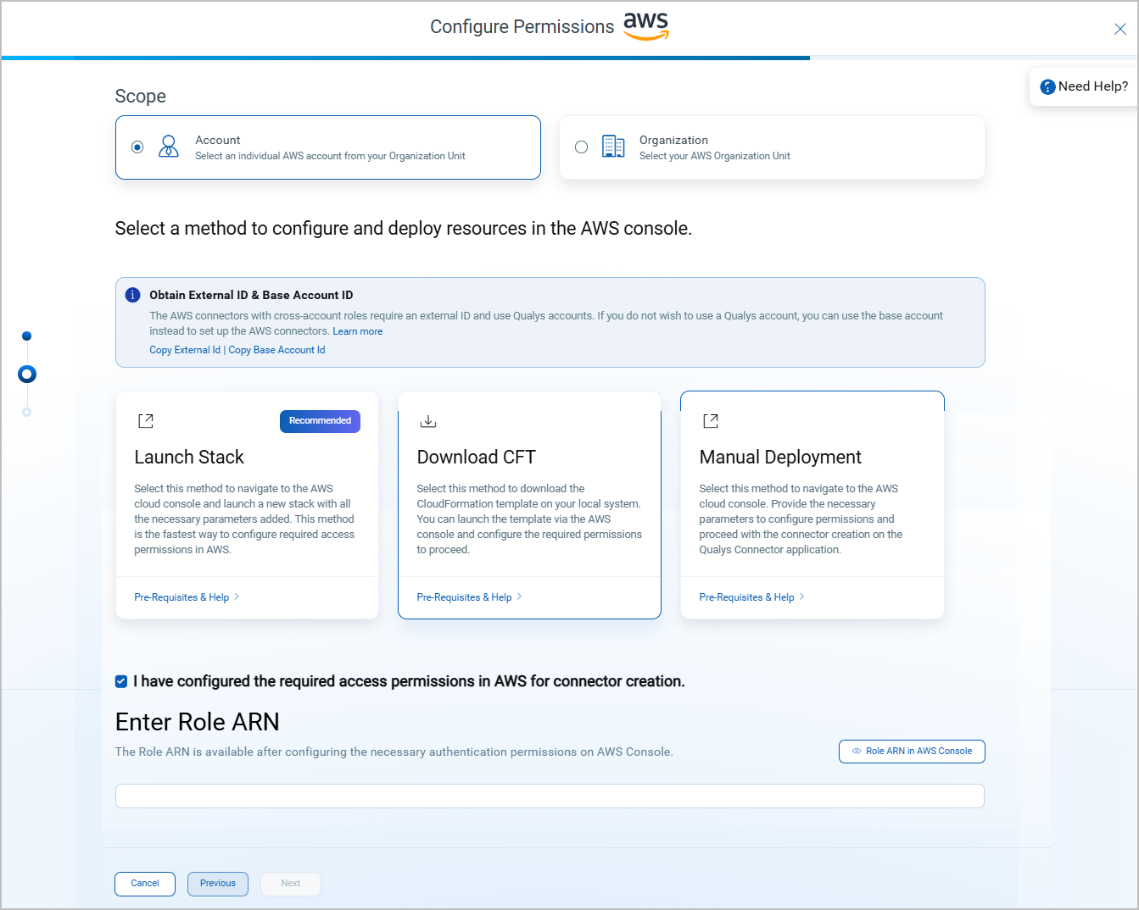Click the external link icon on Manual Deployment card
The image size is (1139, 910).
coord(710,420)
